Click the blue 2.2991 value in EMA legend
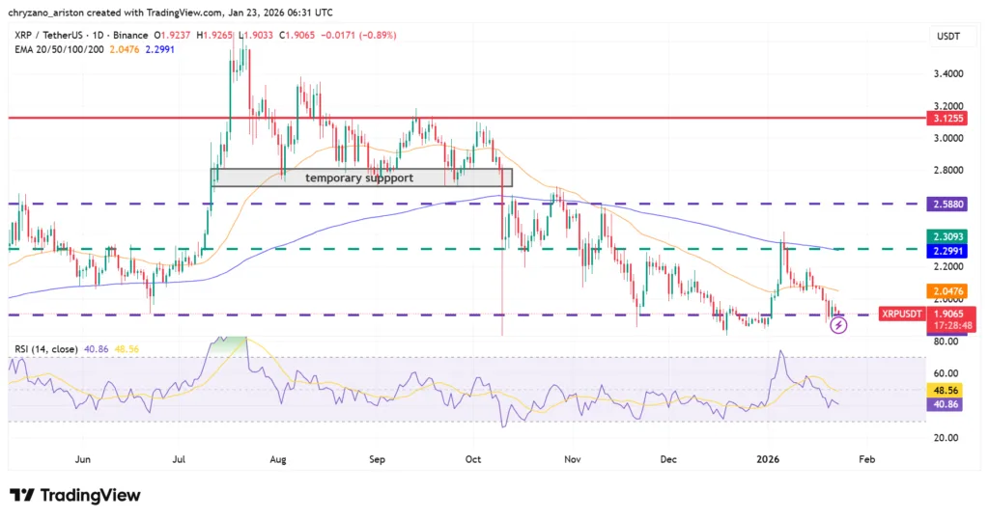Viewport: 989px width, 520px height. 159,49
